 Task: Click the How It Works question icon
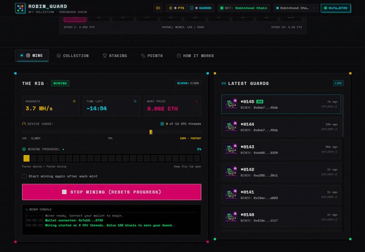(179, 56)
